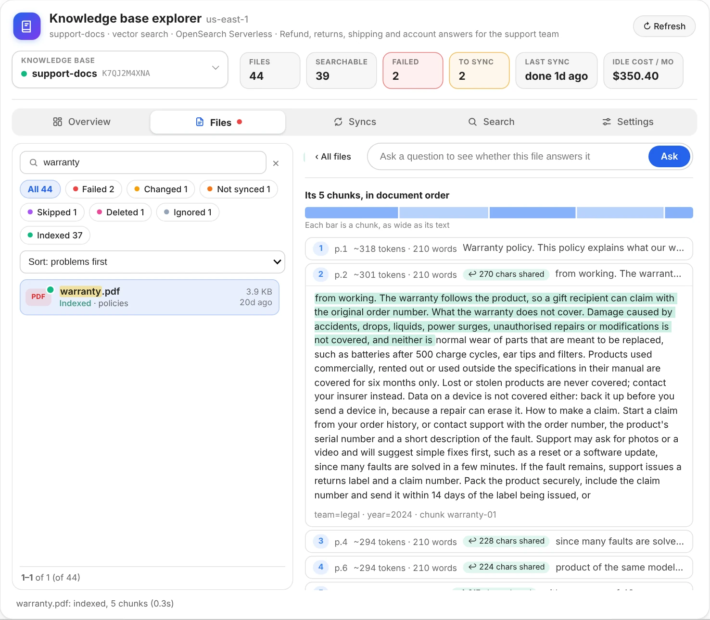Toggle the All 44 filter chip

click(x=40, y=189)
